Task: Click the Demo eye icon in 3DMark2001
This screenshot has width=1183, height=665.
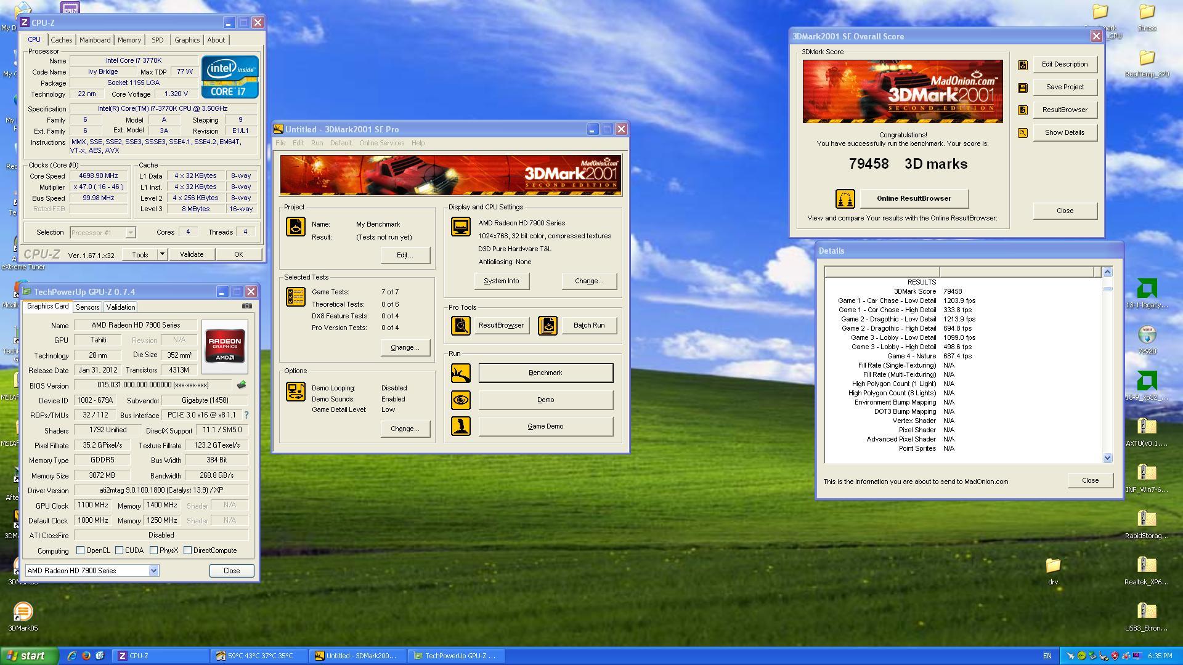Action: (460, 400)
